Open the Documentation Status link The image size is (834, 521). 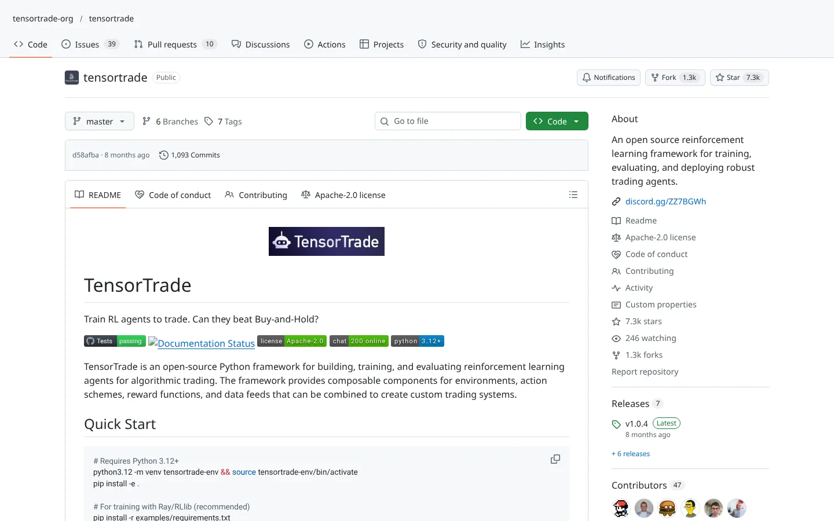tap(202, 343)
